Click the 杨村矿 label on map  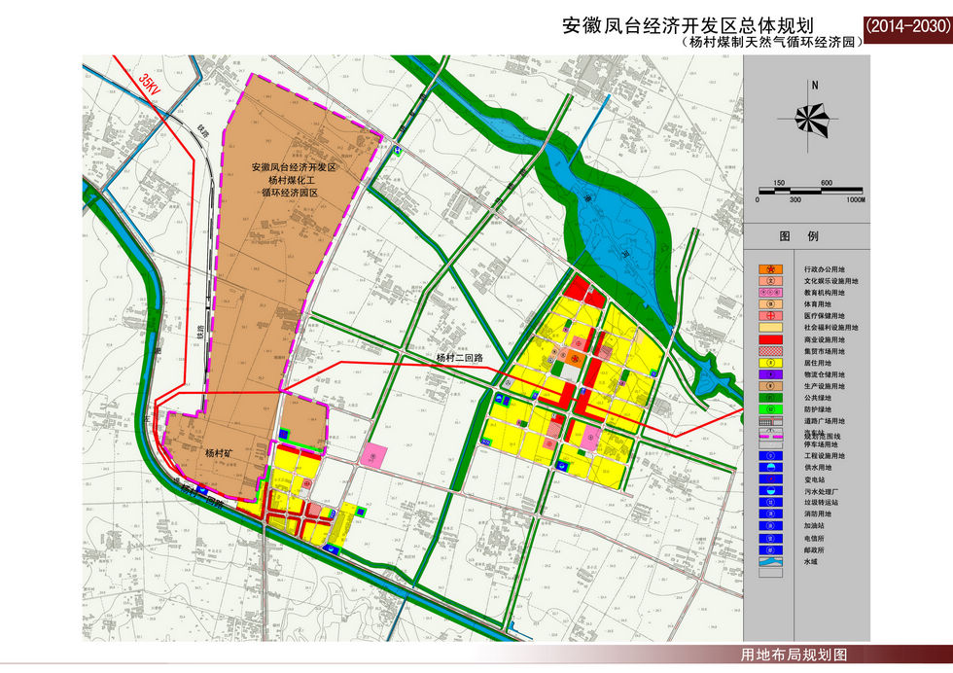click(x=221, y=453)
